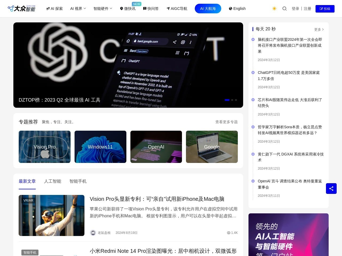Click the globe icon next to English
Image resolution: width=342 pixels, height=256 pixels.
coord(230,9)
